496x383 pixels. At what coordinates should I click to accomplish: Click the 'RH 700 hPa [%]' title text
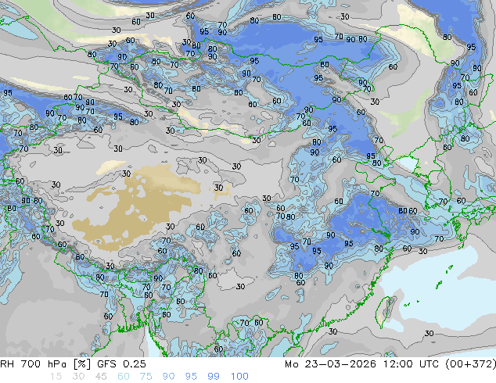point(45,364)
